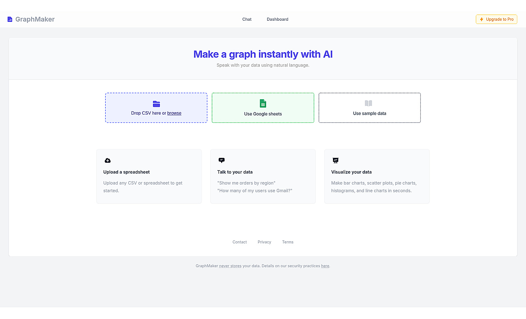Click the 'here' security practices link

click(325, 266)
